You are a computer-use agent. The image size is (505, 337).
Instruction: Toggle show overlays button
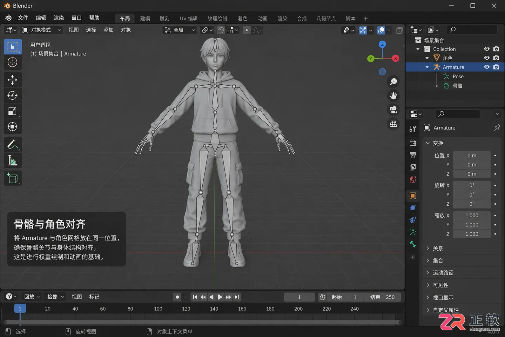[381, 30]
